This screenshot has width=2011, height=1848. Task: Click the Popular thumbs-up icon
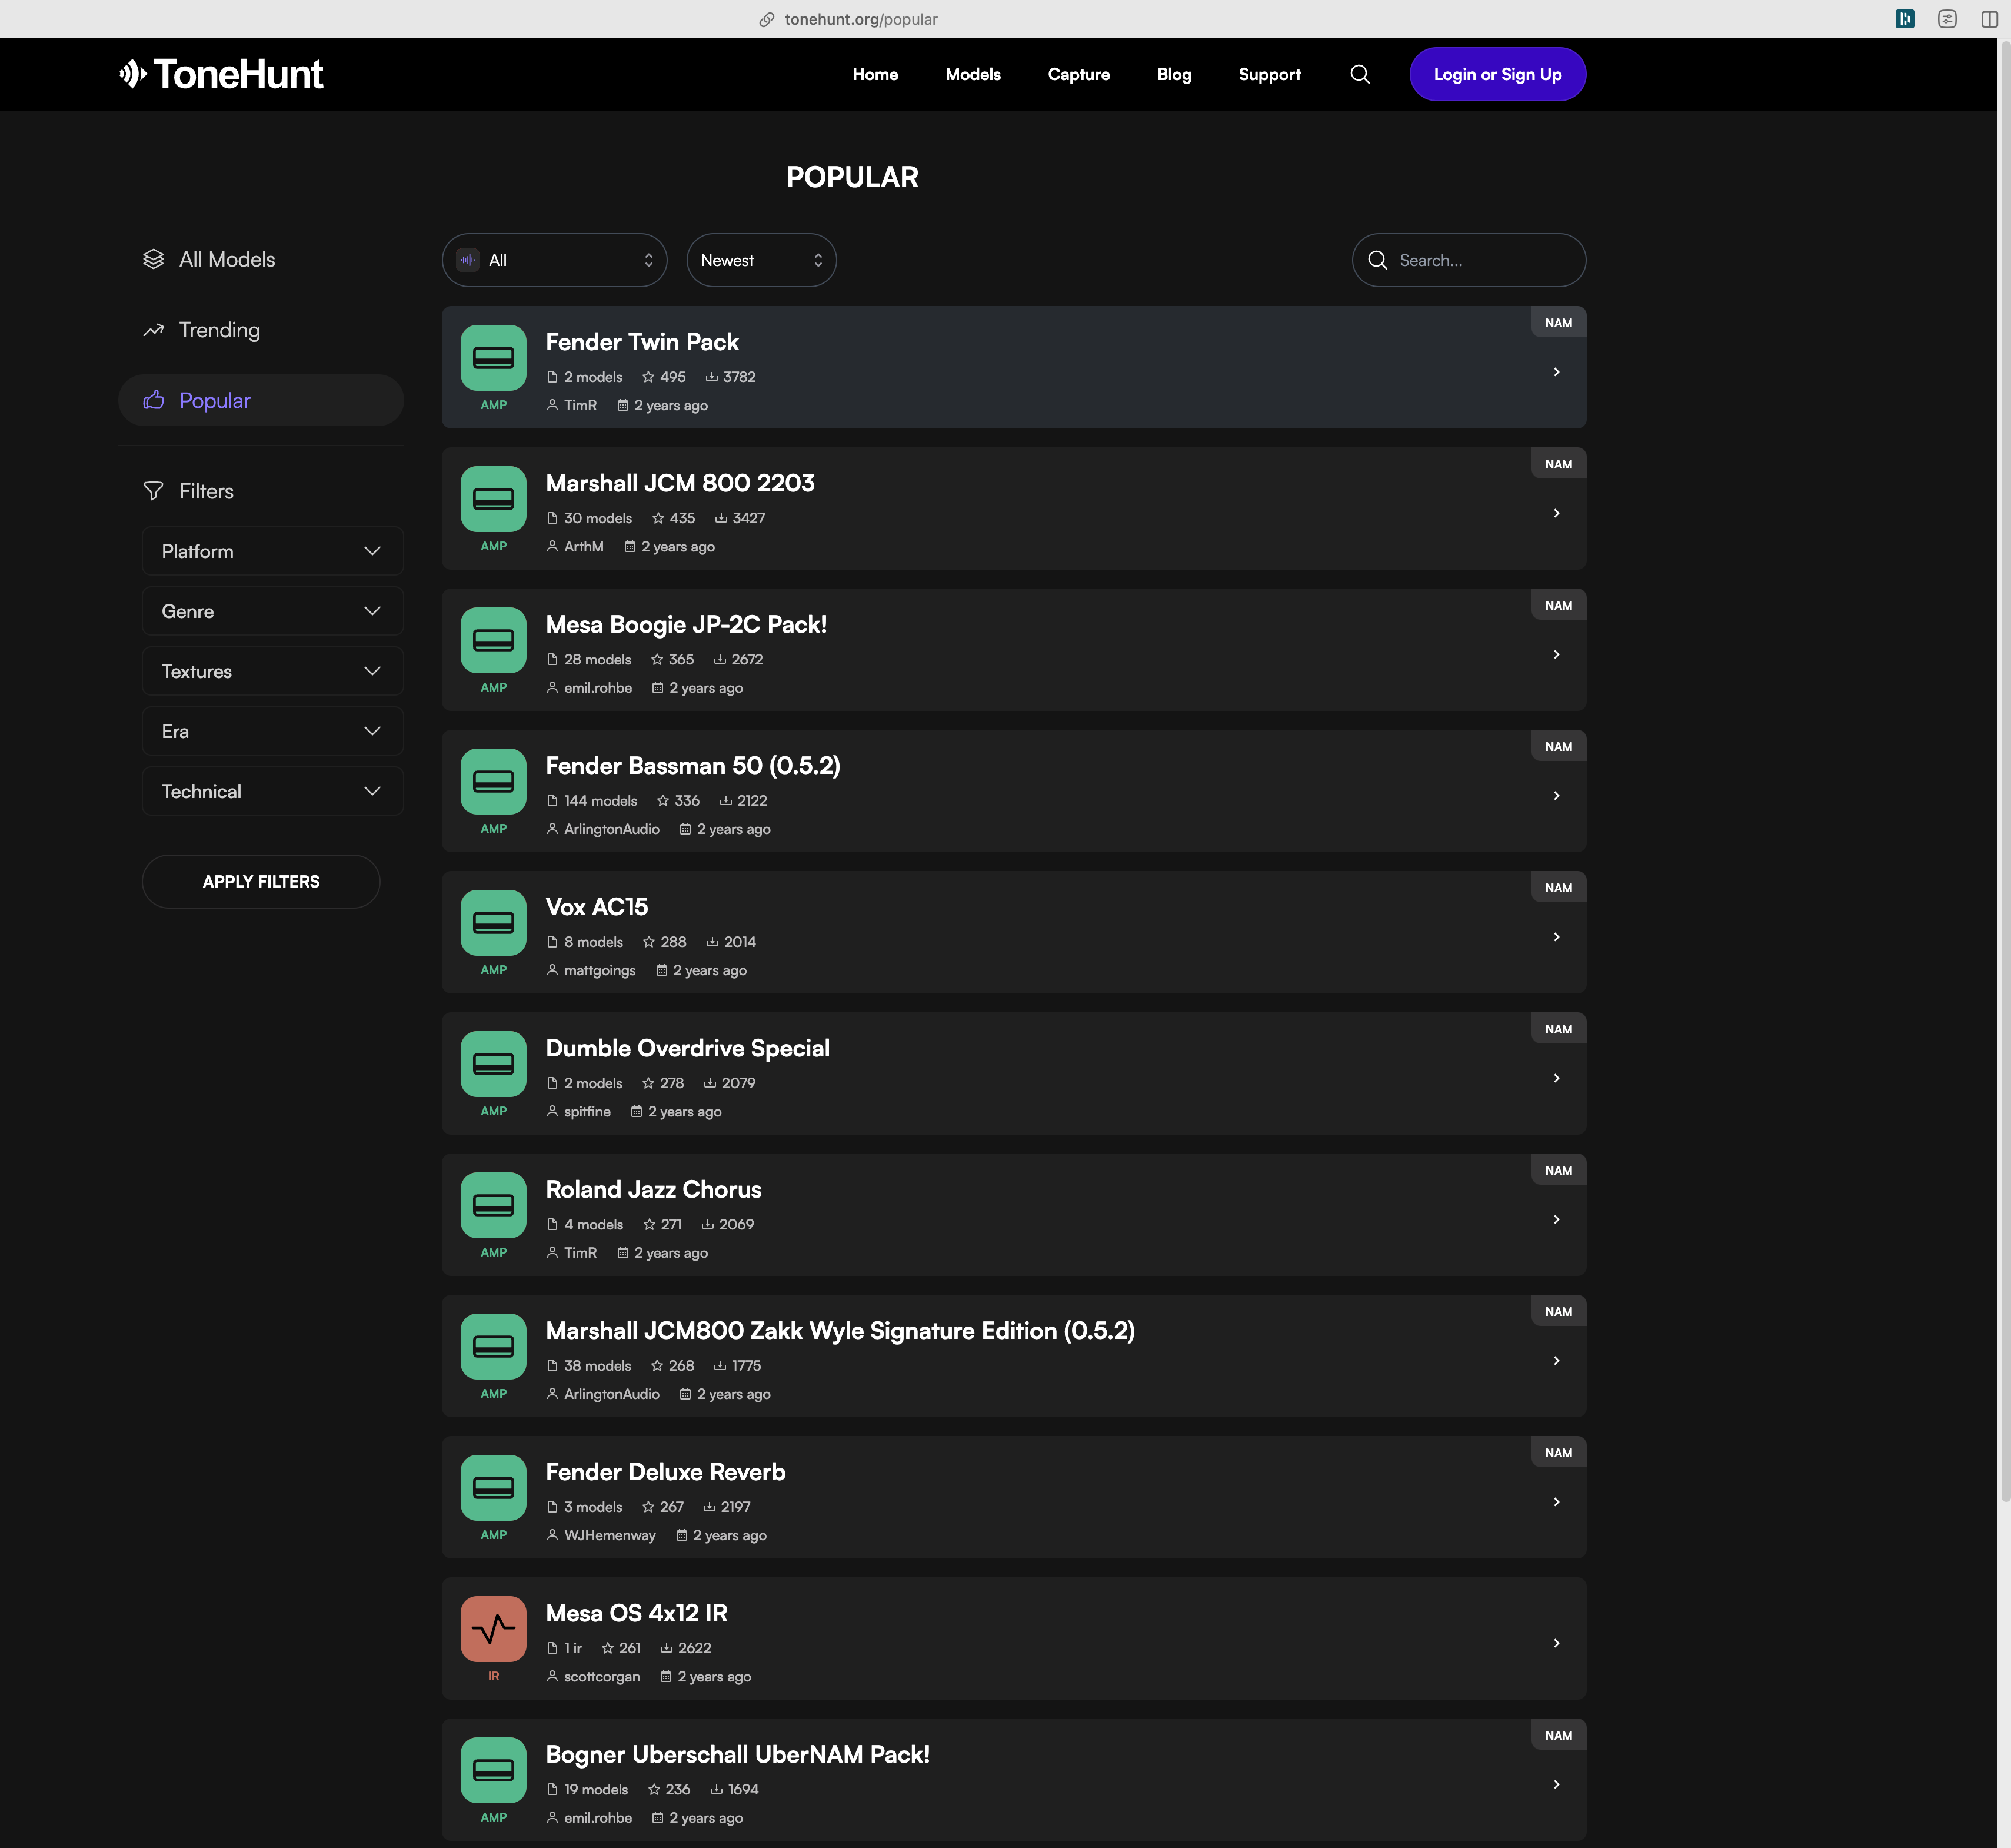pos(153,400)
